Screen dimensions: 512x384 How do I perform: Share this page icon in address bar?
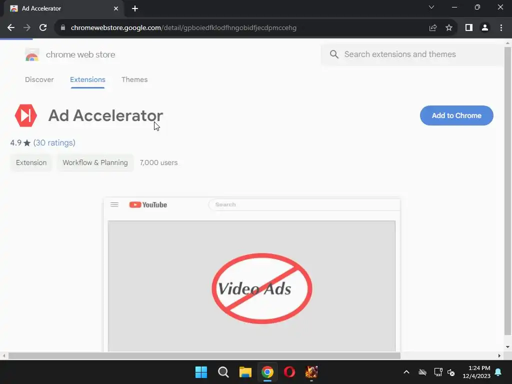[x=433, y=28]
